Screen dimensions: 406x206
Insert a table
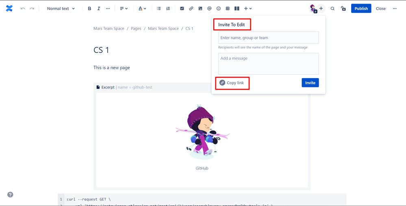click(x=228, y=9)
